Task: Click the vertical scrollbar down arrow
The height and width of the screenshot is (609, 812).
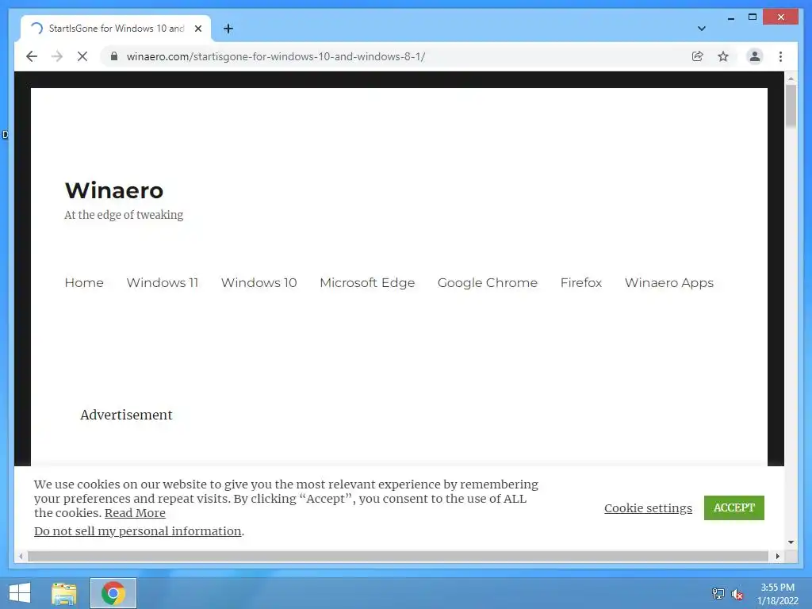Action: tap(791, 542)
